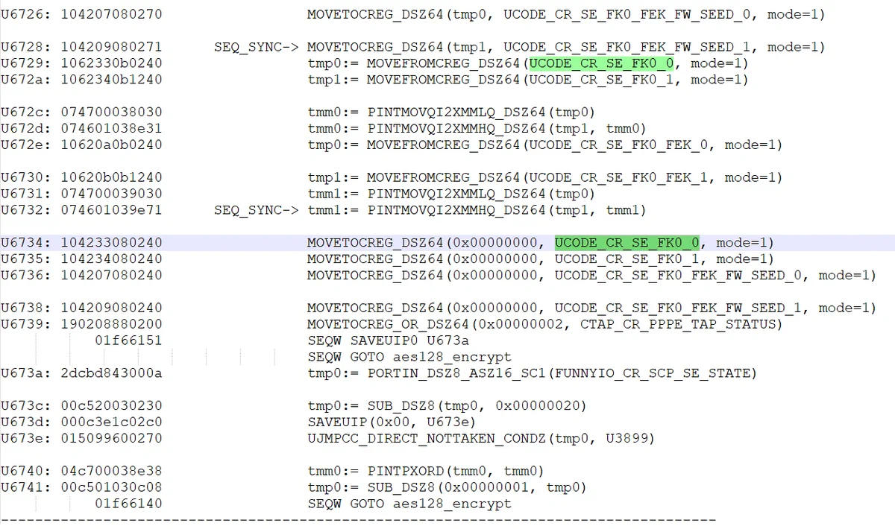Image resolution: width=895 pixels, height=529 pixels.
Task: Click UCODE_CR_SE_FK0_1 on line U672a
Action: coord(602,80)
